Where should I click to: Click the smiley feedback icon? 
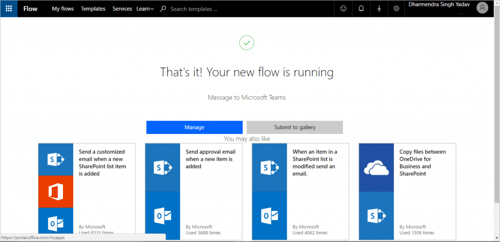(x=343, y=9)
